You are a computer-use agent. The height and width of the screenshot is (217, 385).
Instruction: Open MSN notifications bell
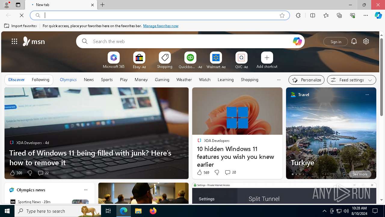click(x=354, y=41)
